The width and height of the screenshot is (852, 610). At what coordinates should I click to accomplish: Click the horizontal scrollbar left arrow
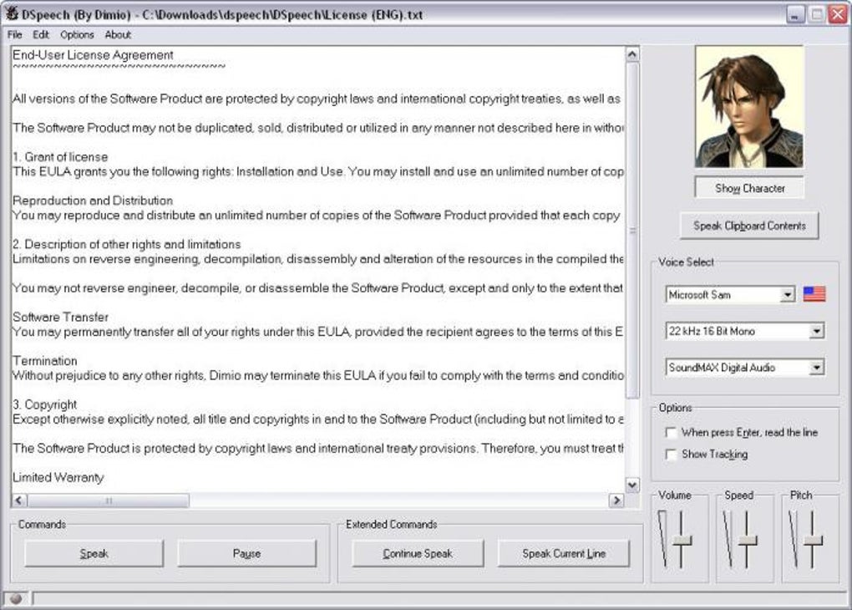click(19, 501)
